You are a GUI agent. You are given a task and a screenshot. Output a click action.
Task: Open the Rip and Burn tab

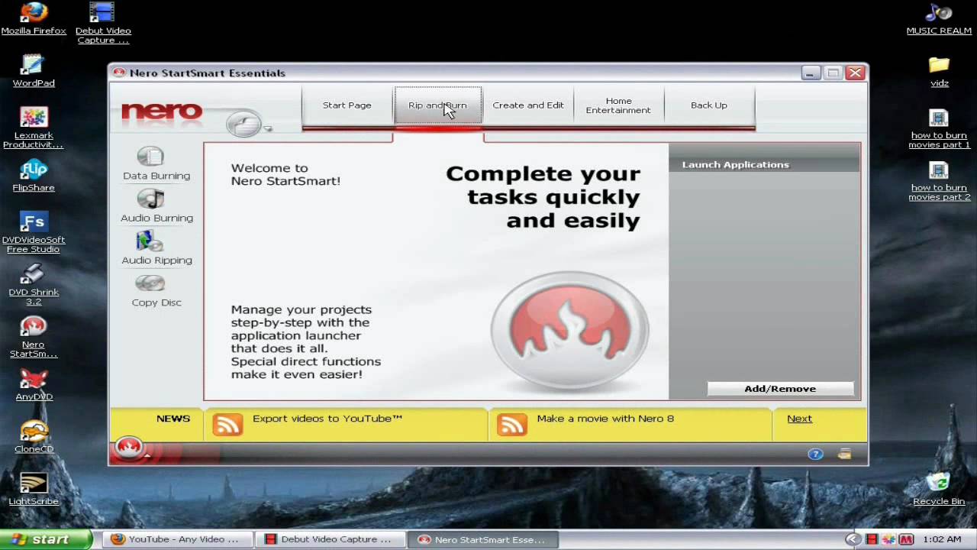pos(437,105)
